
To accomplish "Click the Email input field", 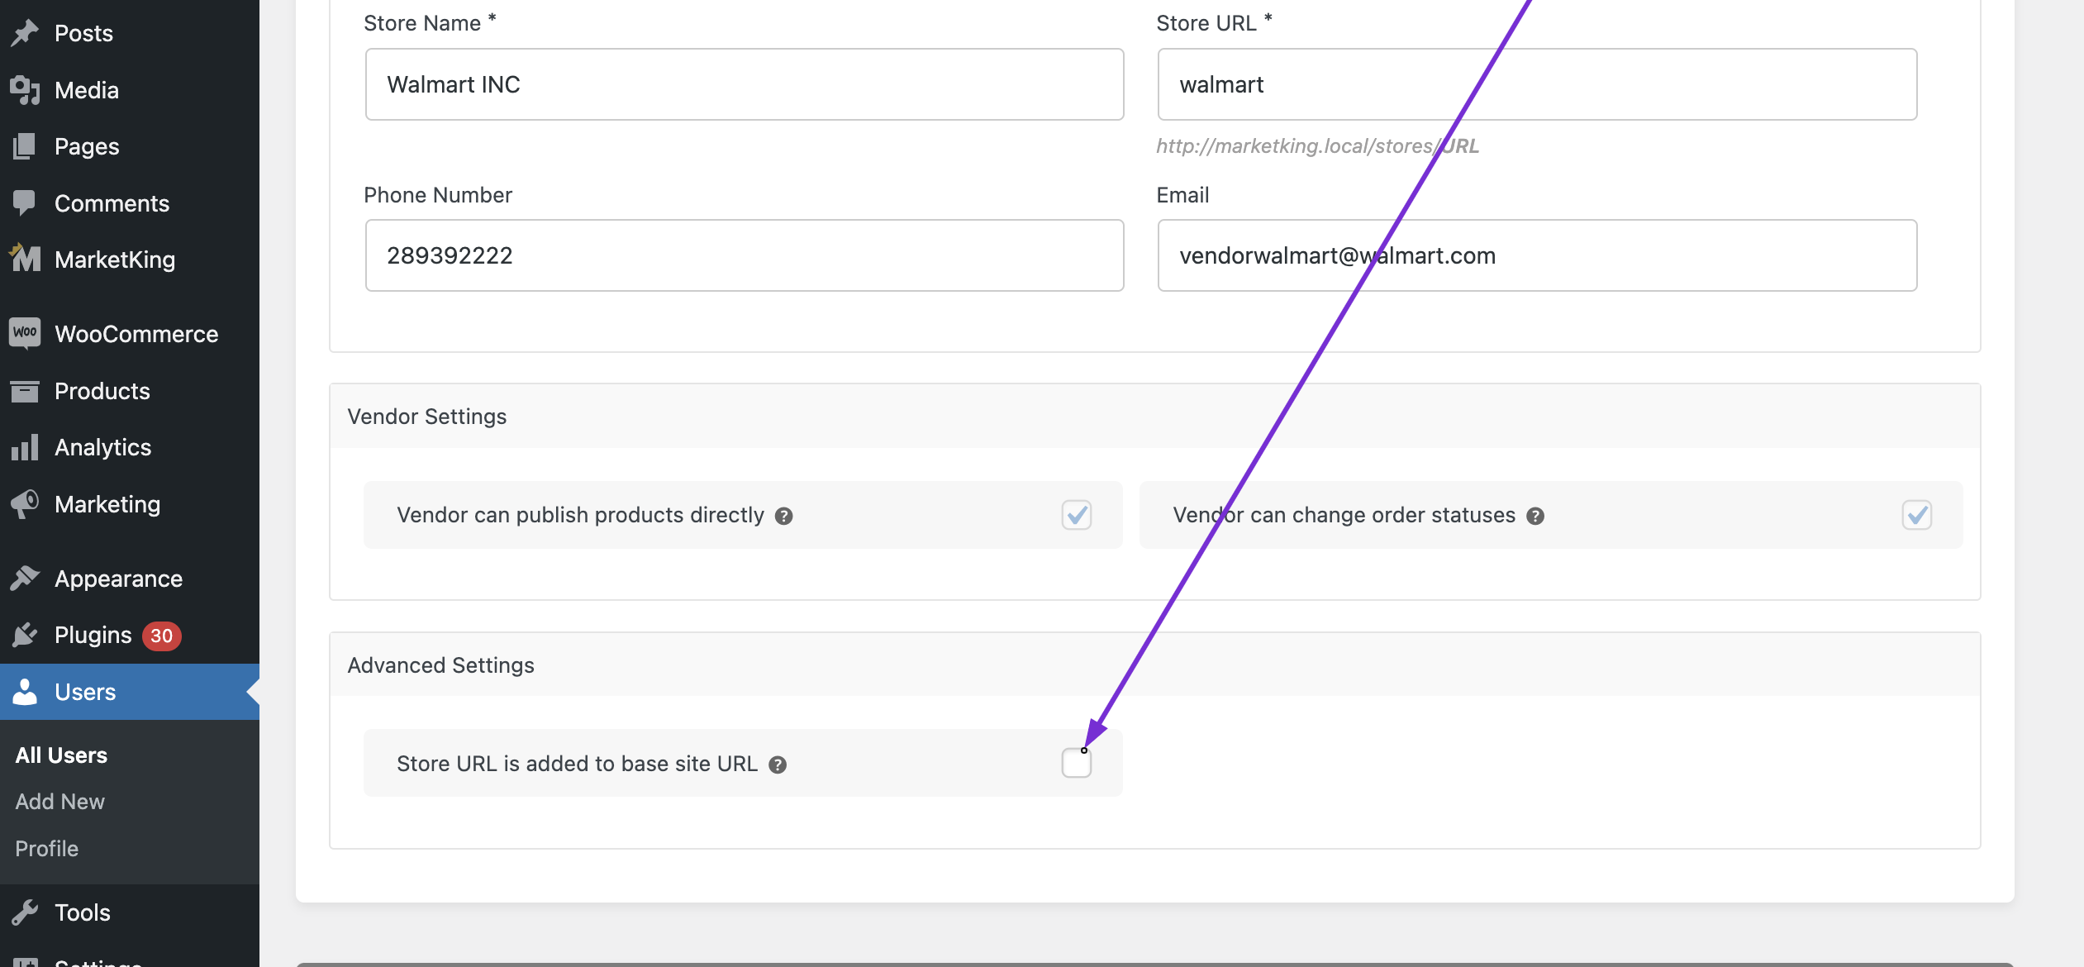I will (1537, 255).
